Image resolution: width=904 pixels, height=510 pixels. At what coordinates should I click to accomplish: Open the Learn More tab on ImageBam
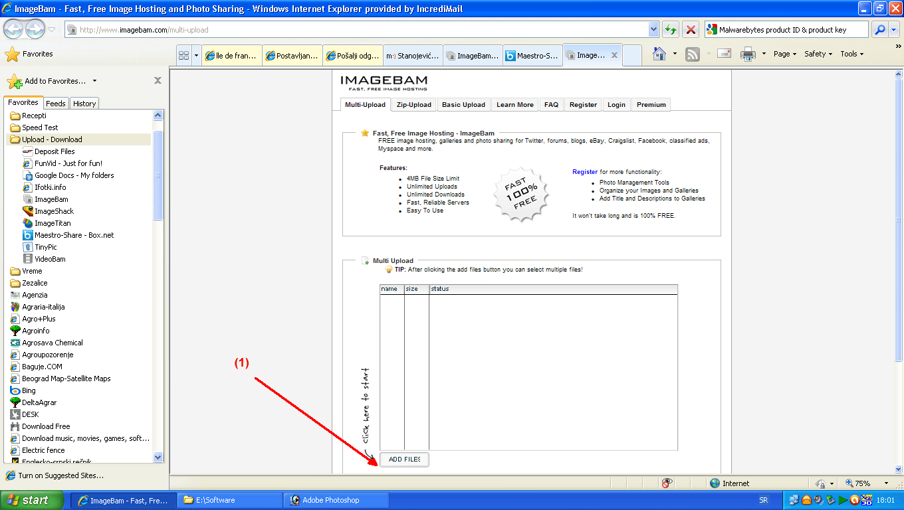coord(515,105)
